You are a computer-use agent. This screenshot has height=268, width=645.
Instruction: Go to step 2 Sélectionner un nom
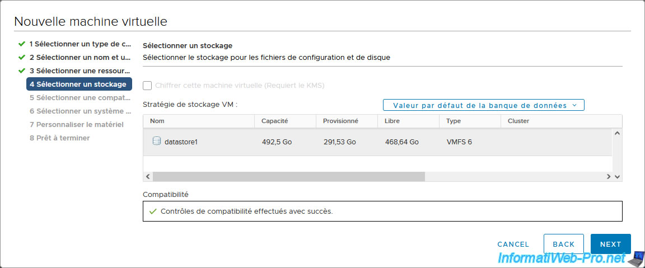coord(80,57)
